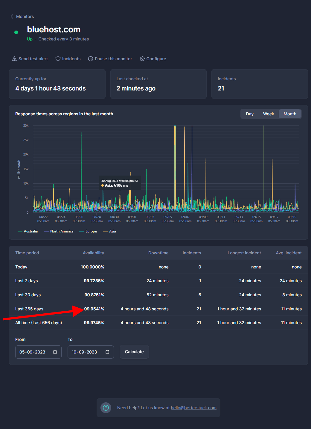311x429 pixels.
Task: Click the Incidents shield icon
Action: click(58, 59)
